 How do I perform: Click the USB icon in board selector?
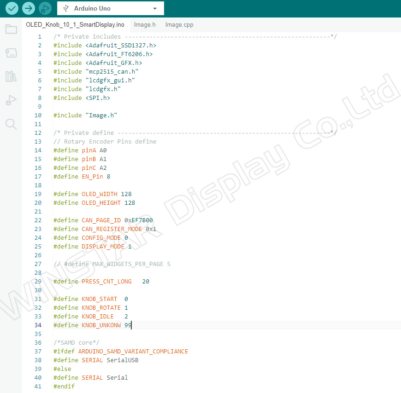(66, 8)
